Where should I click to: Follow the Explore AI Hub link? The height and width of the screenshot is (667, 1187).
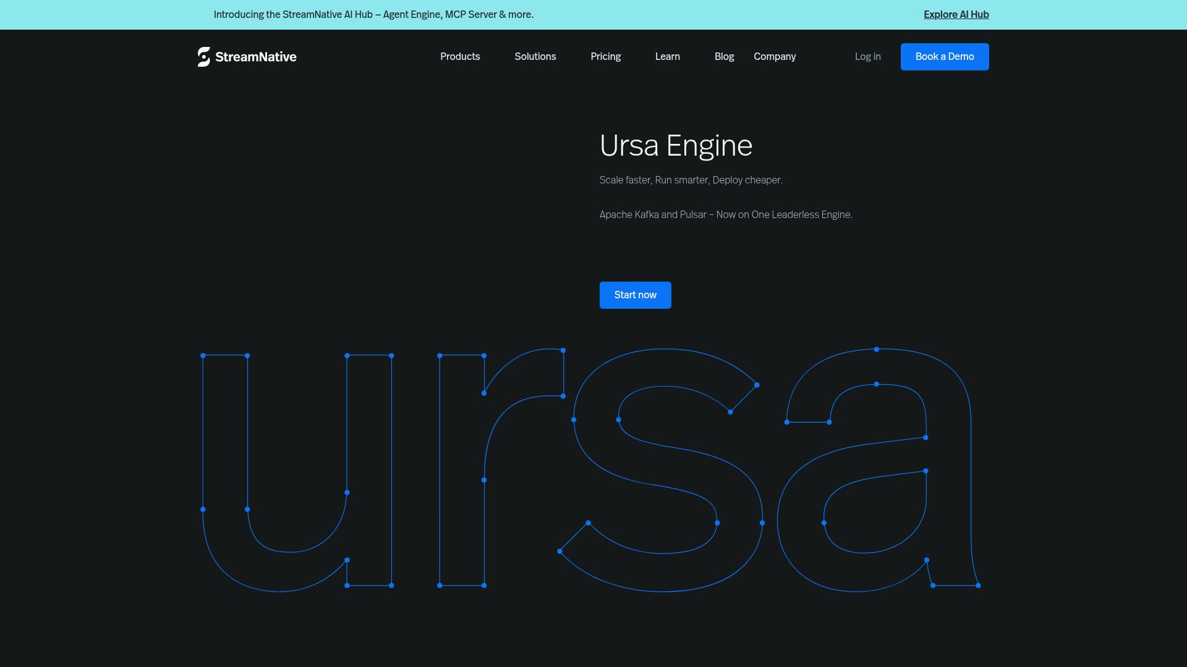pyautogui.click(x=956, y=15)
